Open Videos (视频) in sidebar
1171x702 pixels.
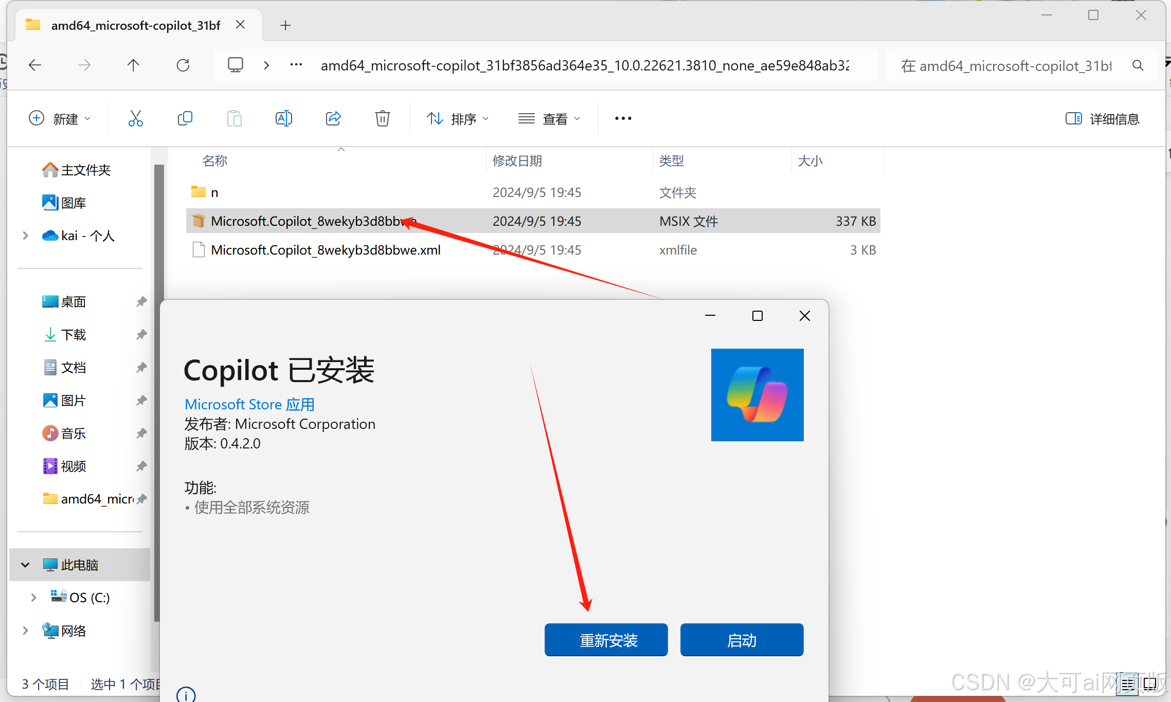coord(65,466)
